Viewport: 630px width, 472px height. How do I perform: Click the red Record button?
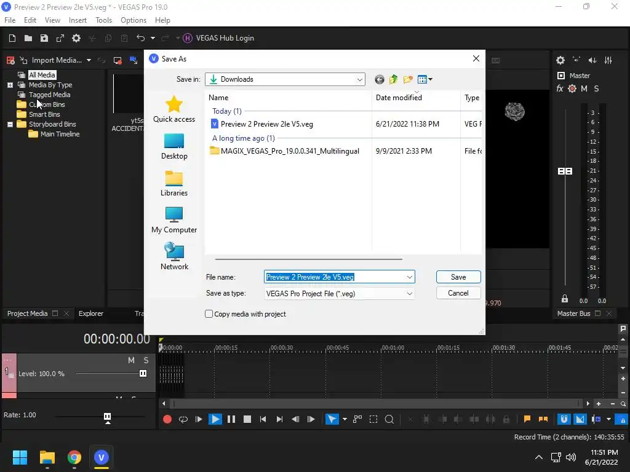coord(167,419)
